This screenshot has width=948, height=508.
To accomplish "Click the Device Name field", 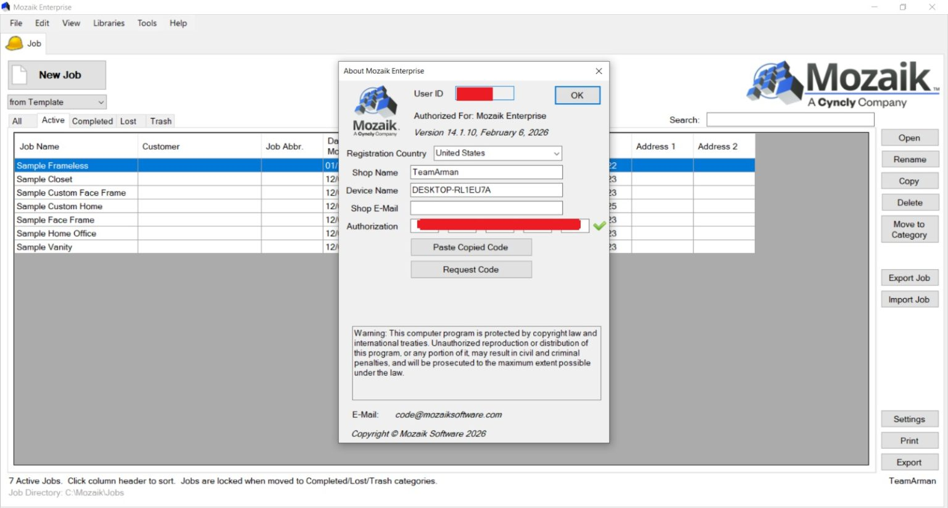I will (486, 190).
